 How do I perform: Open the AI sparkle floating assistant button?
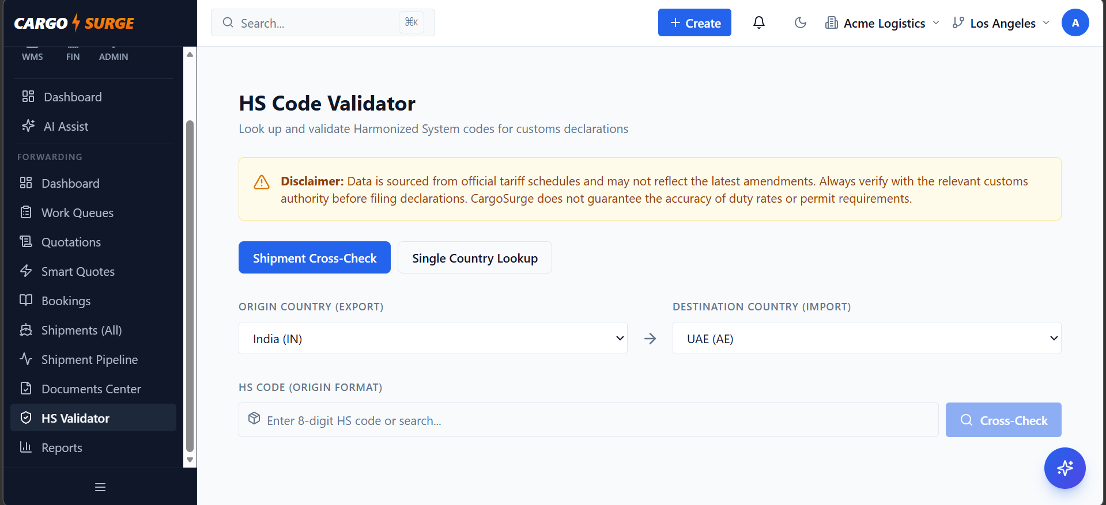click(1065, 468)
